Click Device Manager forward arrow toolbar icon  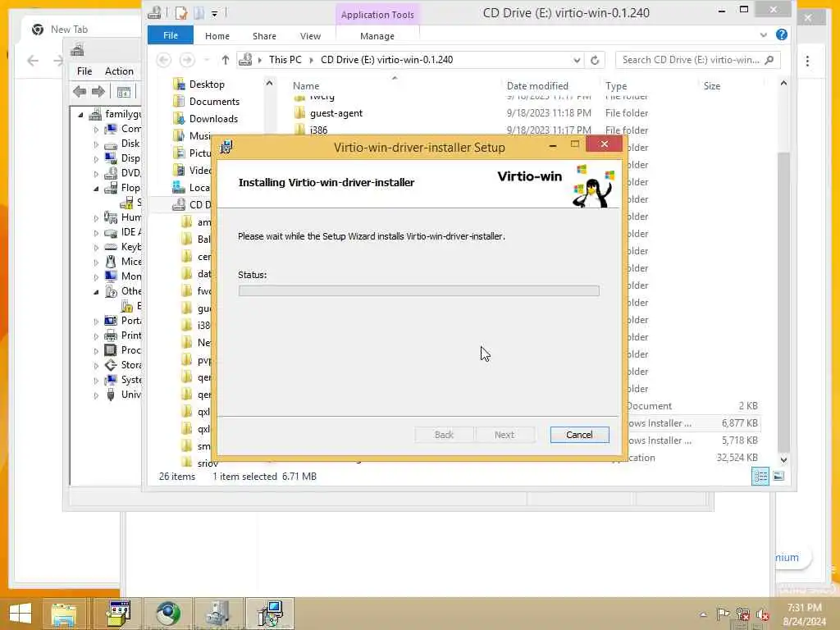tap(98, 92)
